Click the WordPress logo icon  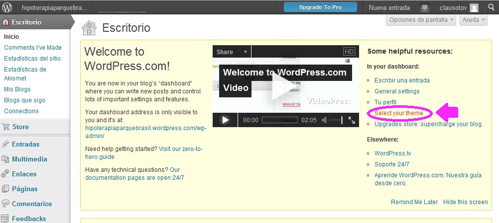click(7, 7)
